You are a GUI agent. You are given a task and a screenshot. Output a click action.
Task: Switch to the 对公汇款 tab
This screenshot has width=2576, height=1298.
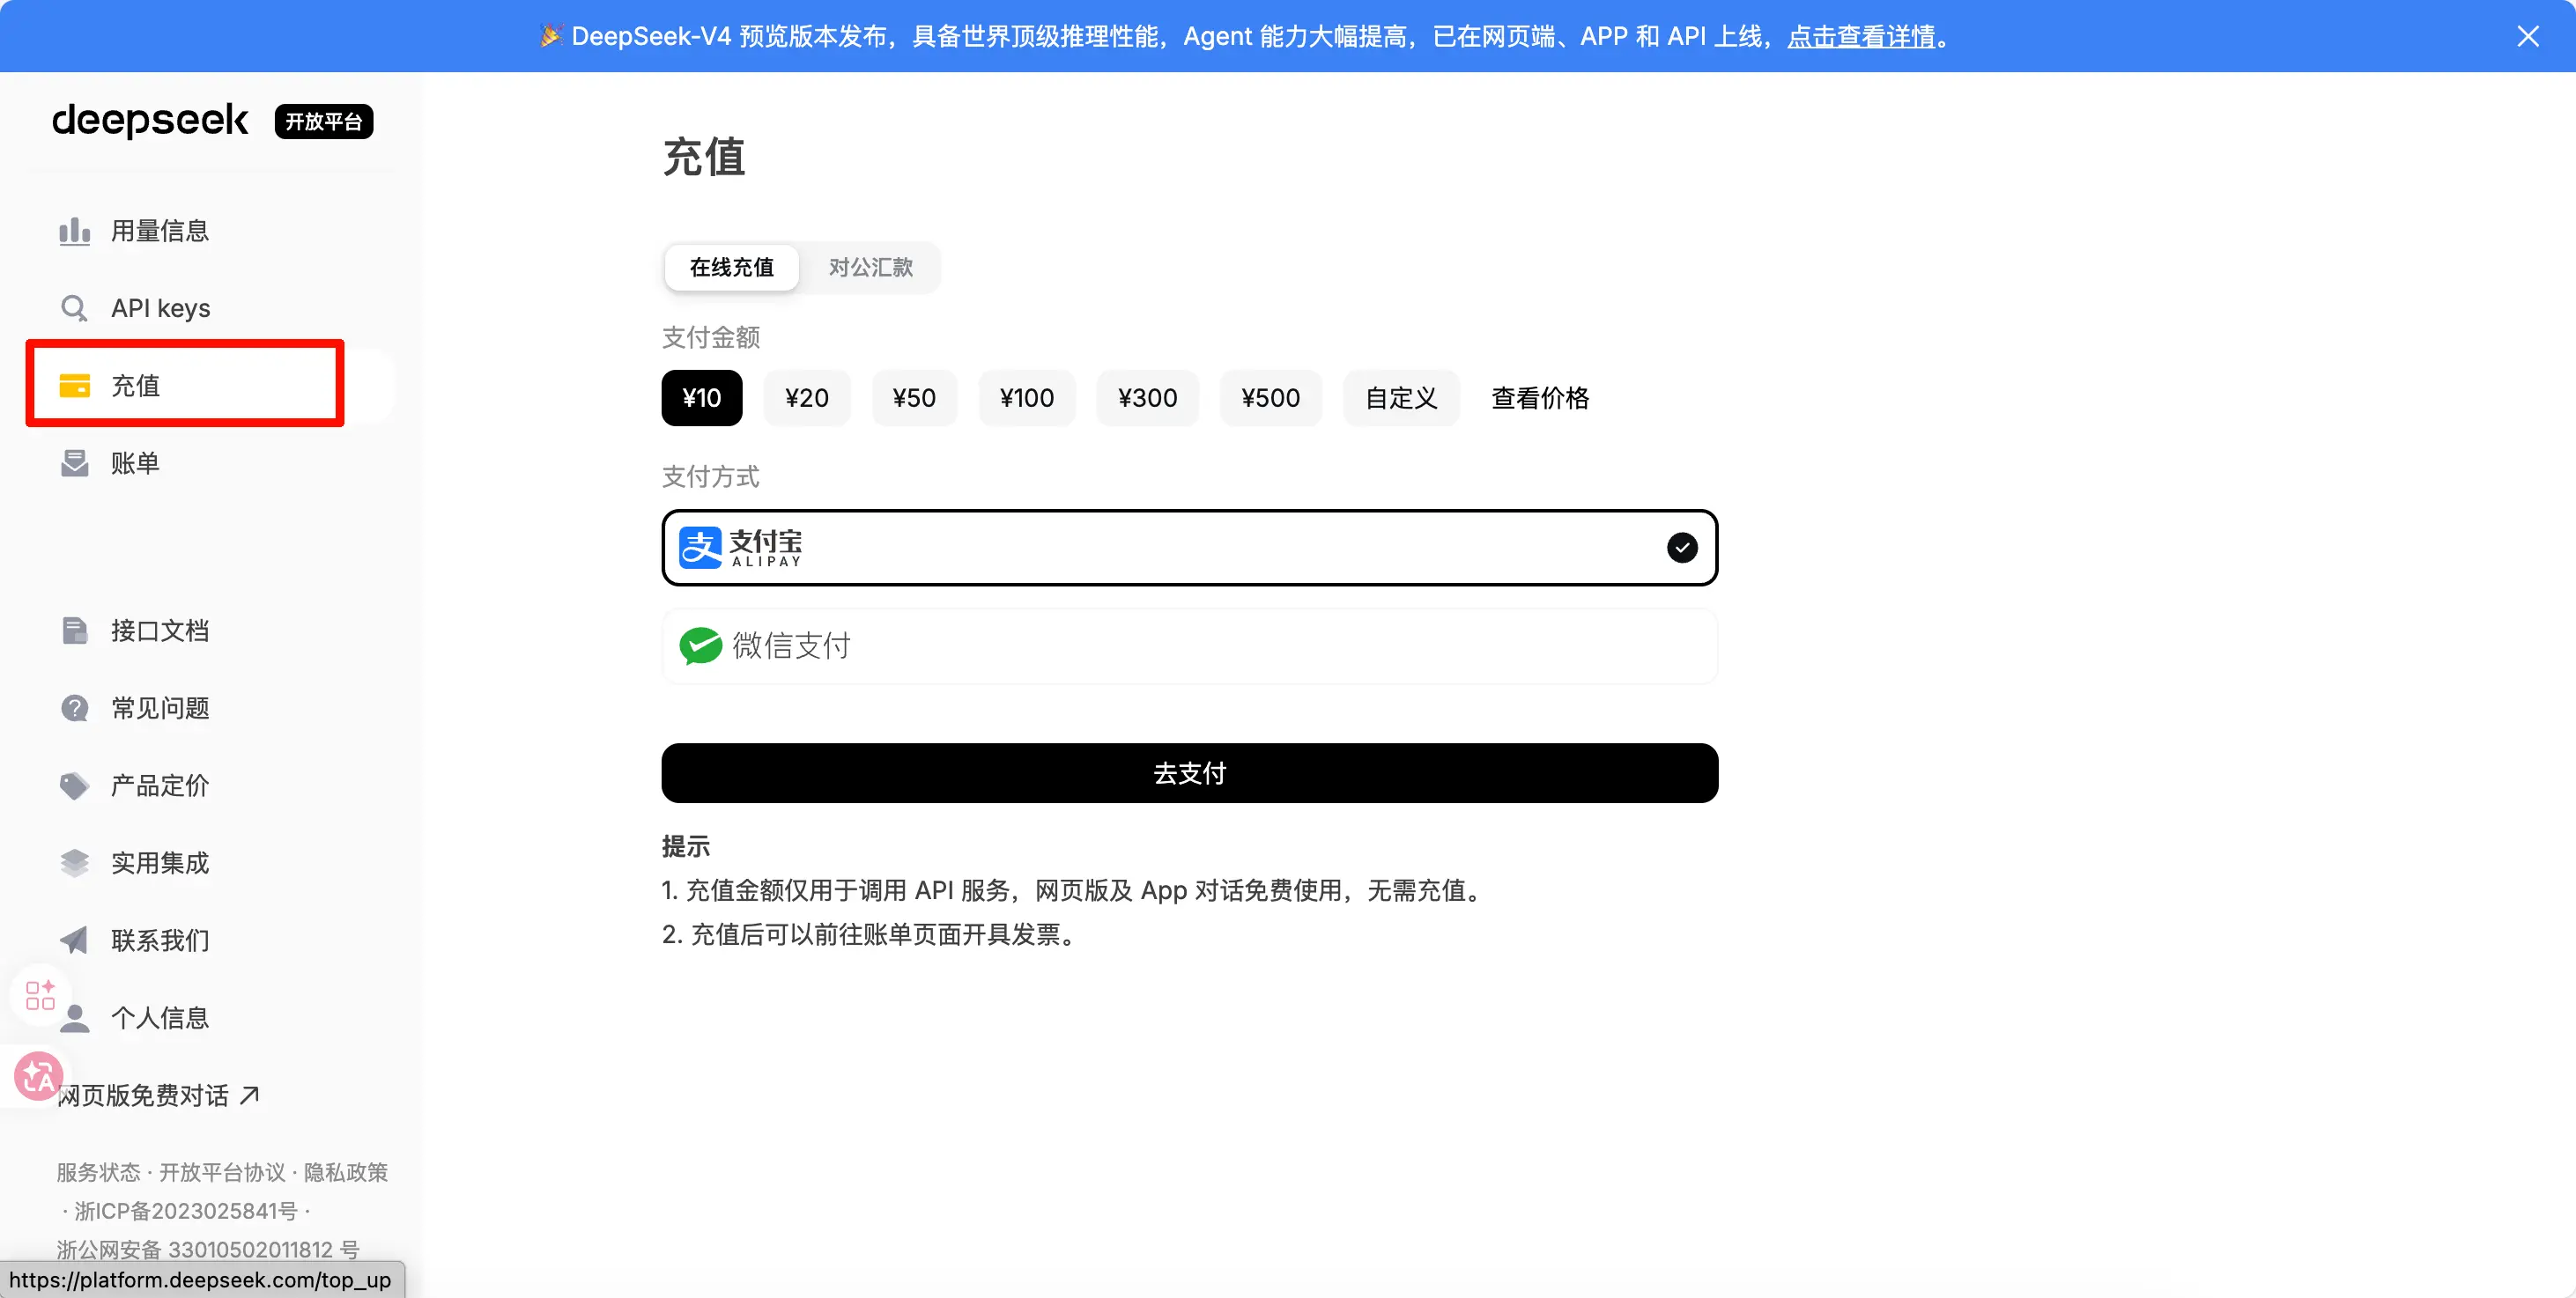pyautogui.click(x=870, y=268)
